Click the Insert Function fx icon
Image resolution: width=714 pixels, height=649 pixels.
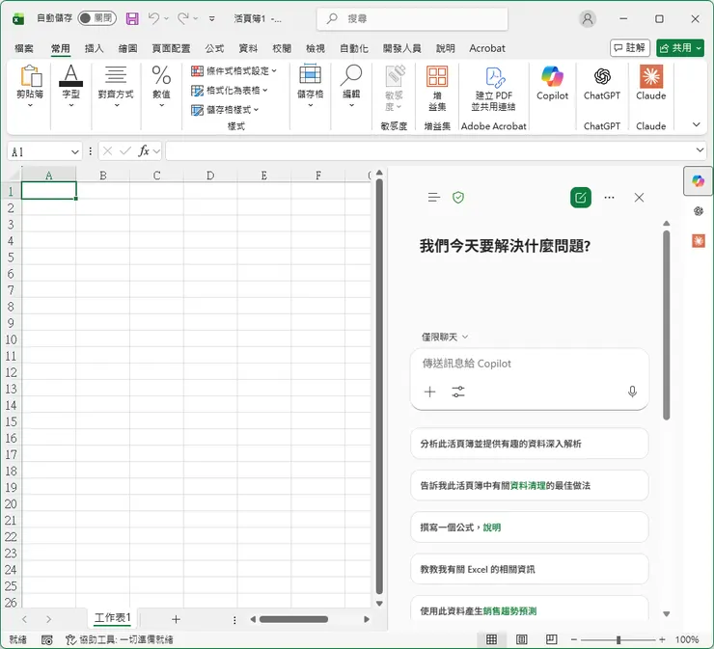144,151
